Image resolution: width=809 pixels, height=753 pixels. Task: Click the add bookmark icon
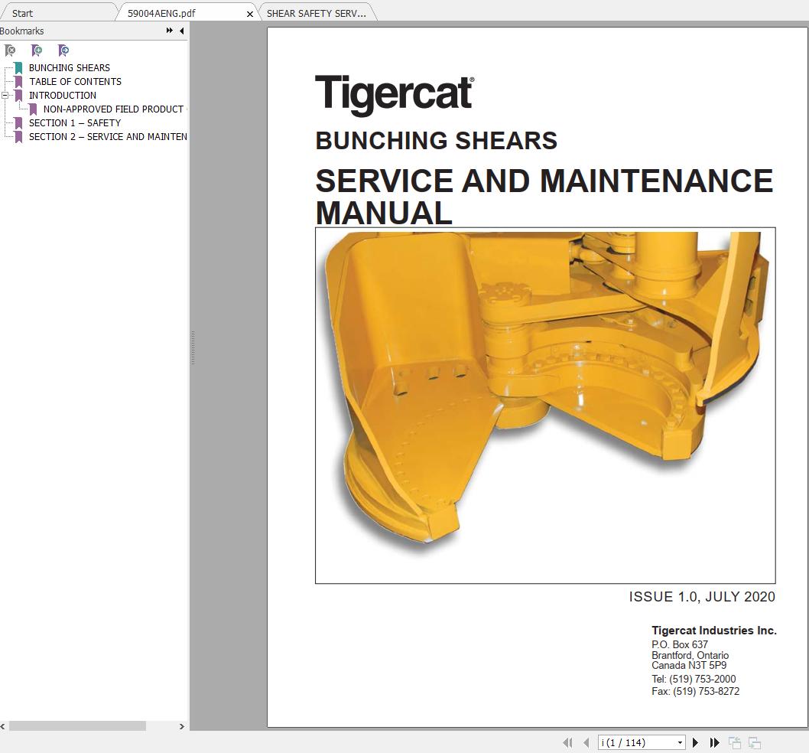(x=37, y=51)
